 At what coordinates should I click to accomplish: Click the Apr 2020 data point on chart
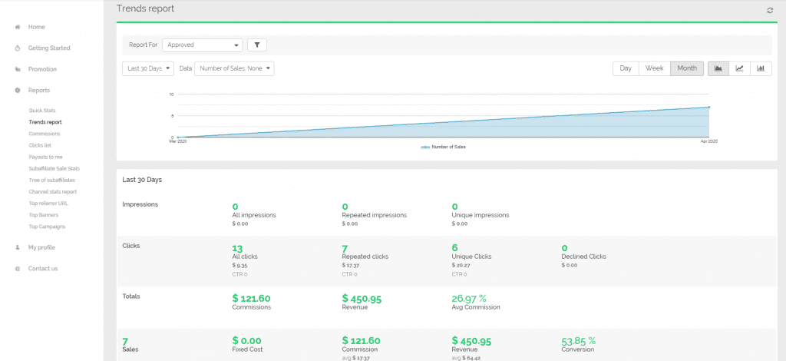coord(709,108)
